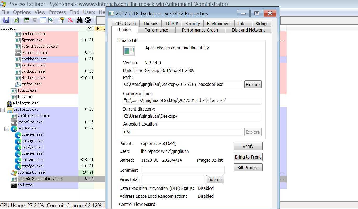Click the crosshair Find Window's Process icon
This screenshot has width=358, height=209.
(x=88, y=20)
